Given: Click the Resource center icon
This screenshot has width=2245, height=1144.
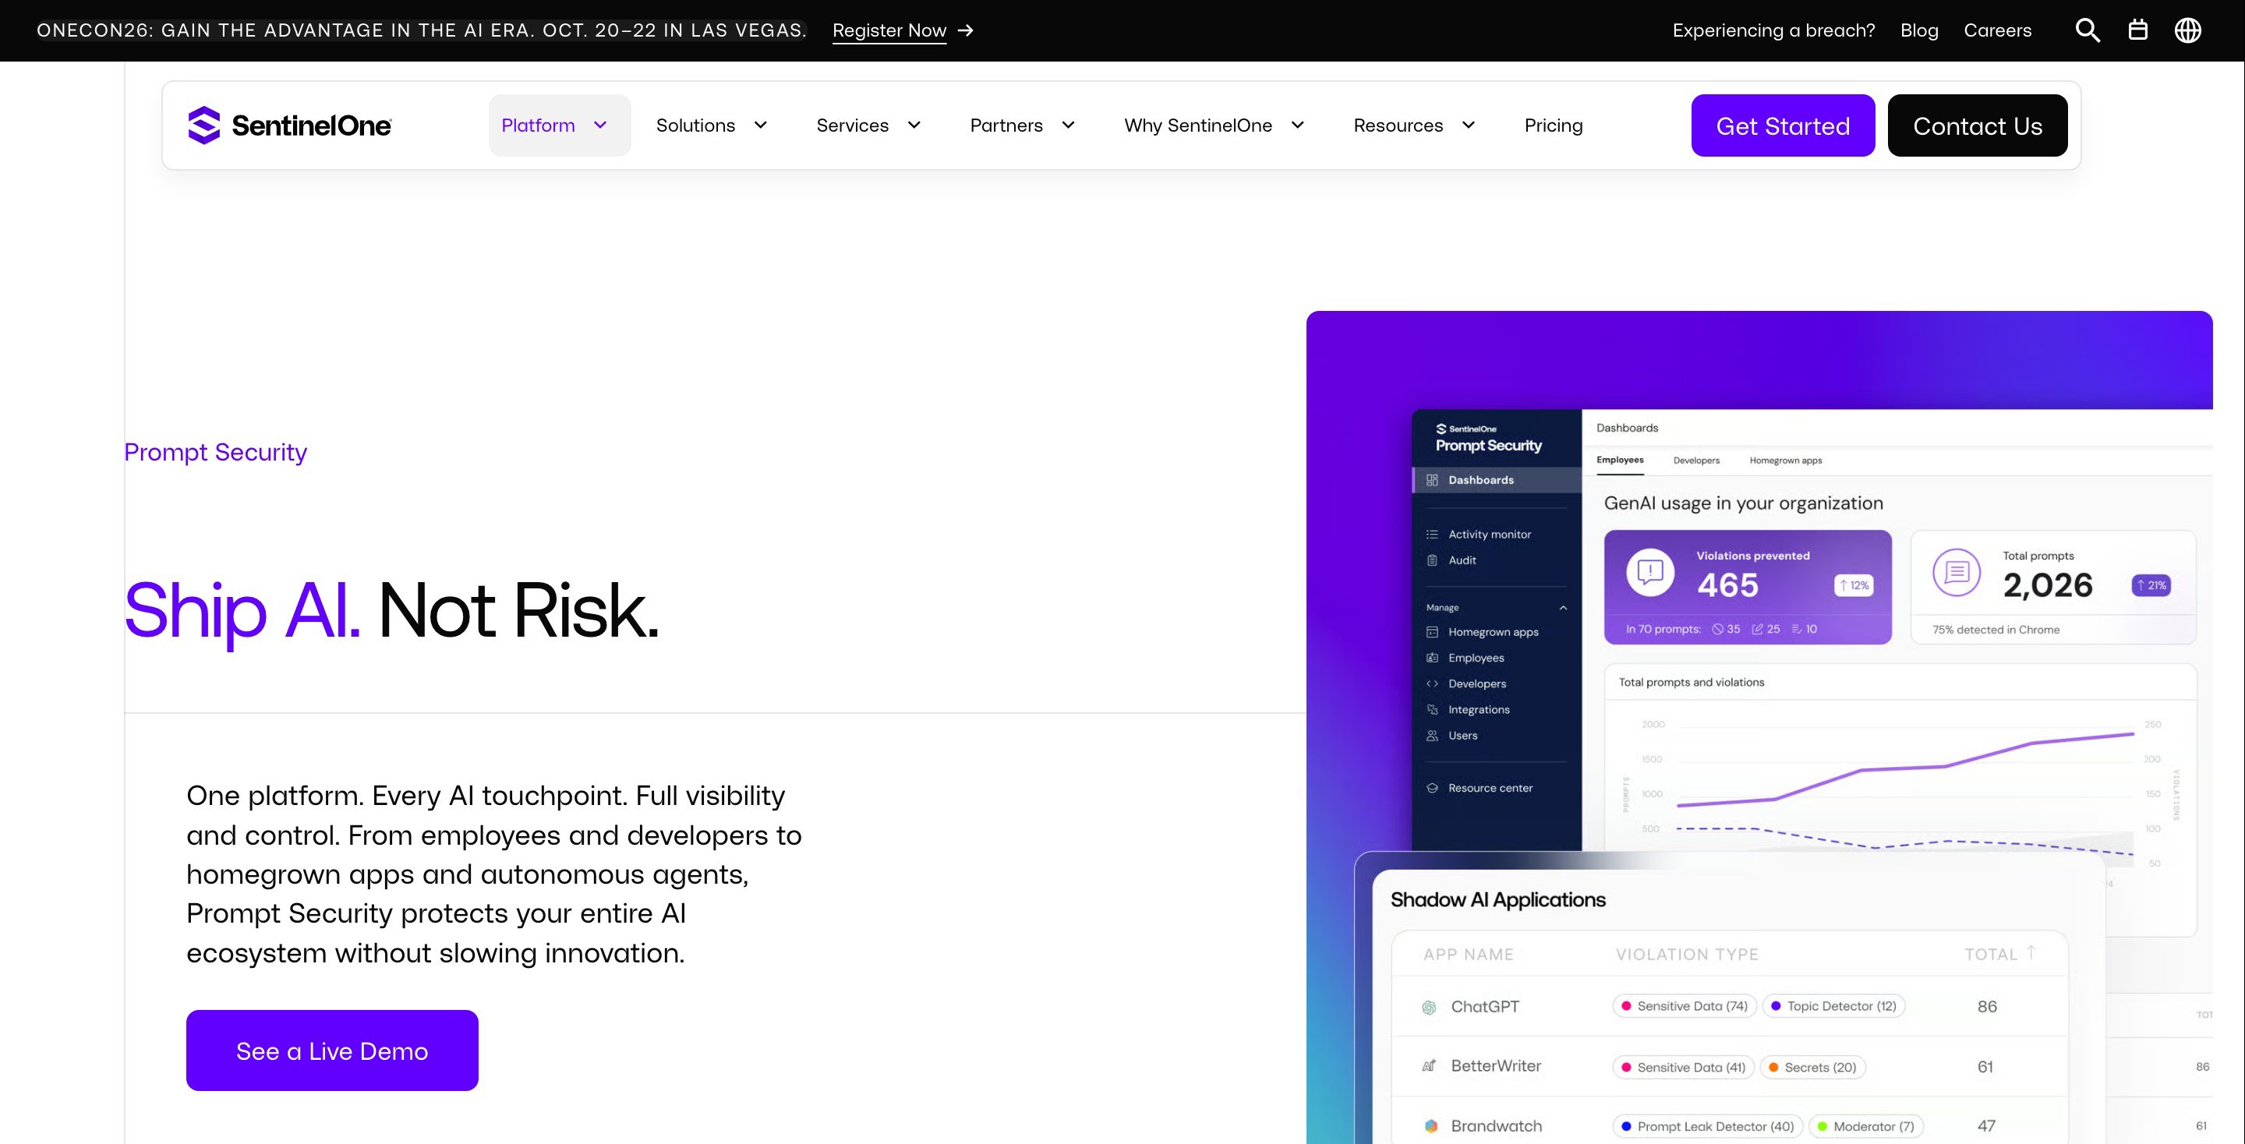Looking at the screenshot, I should click(1432, 788).
